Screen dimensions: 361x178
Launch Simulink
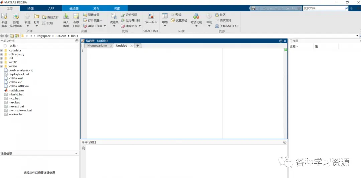click(151, 19)
